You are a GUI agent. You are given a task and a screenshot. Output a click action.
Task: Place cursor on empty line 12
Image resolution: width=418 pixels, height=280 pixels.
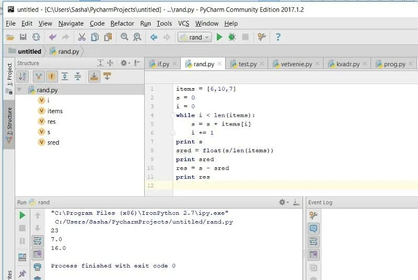click(295, 186)
